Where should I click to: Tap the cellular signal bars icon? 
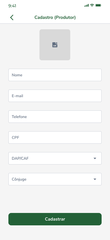(x=86, y=6)
